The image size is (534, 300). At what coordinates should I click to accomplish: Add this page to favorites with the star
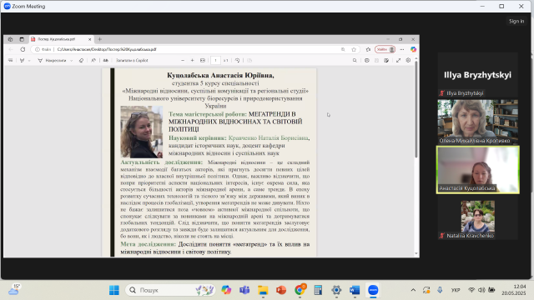click(x=354, y=49)
